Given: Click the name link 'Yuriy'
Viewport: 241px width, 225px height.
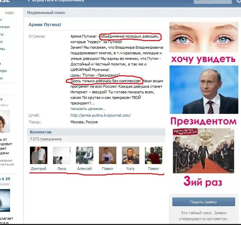Looking at the screenshot, I should coord(130,169).
